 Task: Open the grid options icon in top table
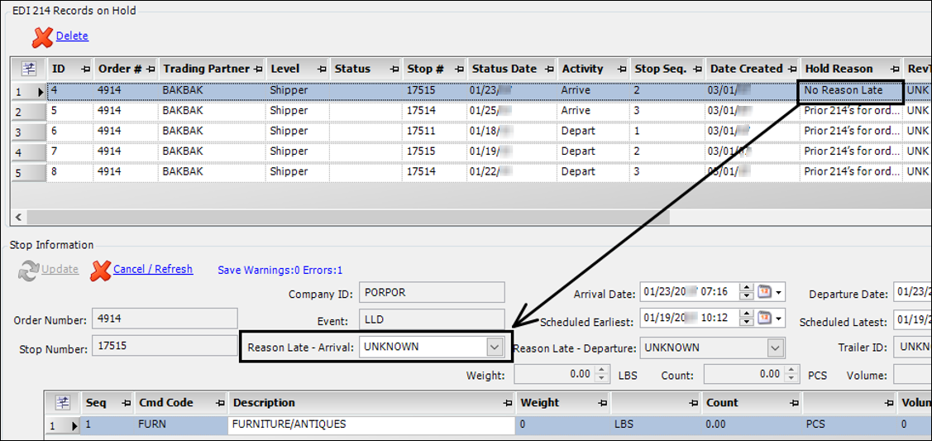[28, 69]
